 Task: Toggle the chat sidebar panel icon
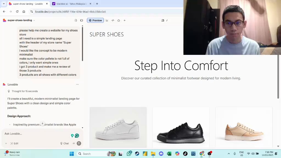click(x=82, y=20)
